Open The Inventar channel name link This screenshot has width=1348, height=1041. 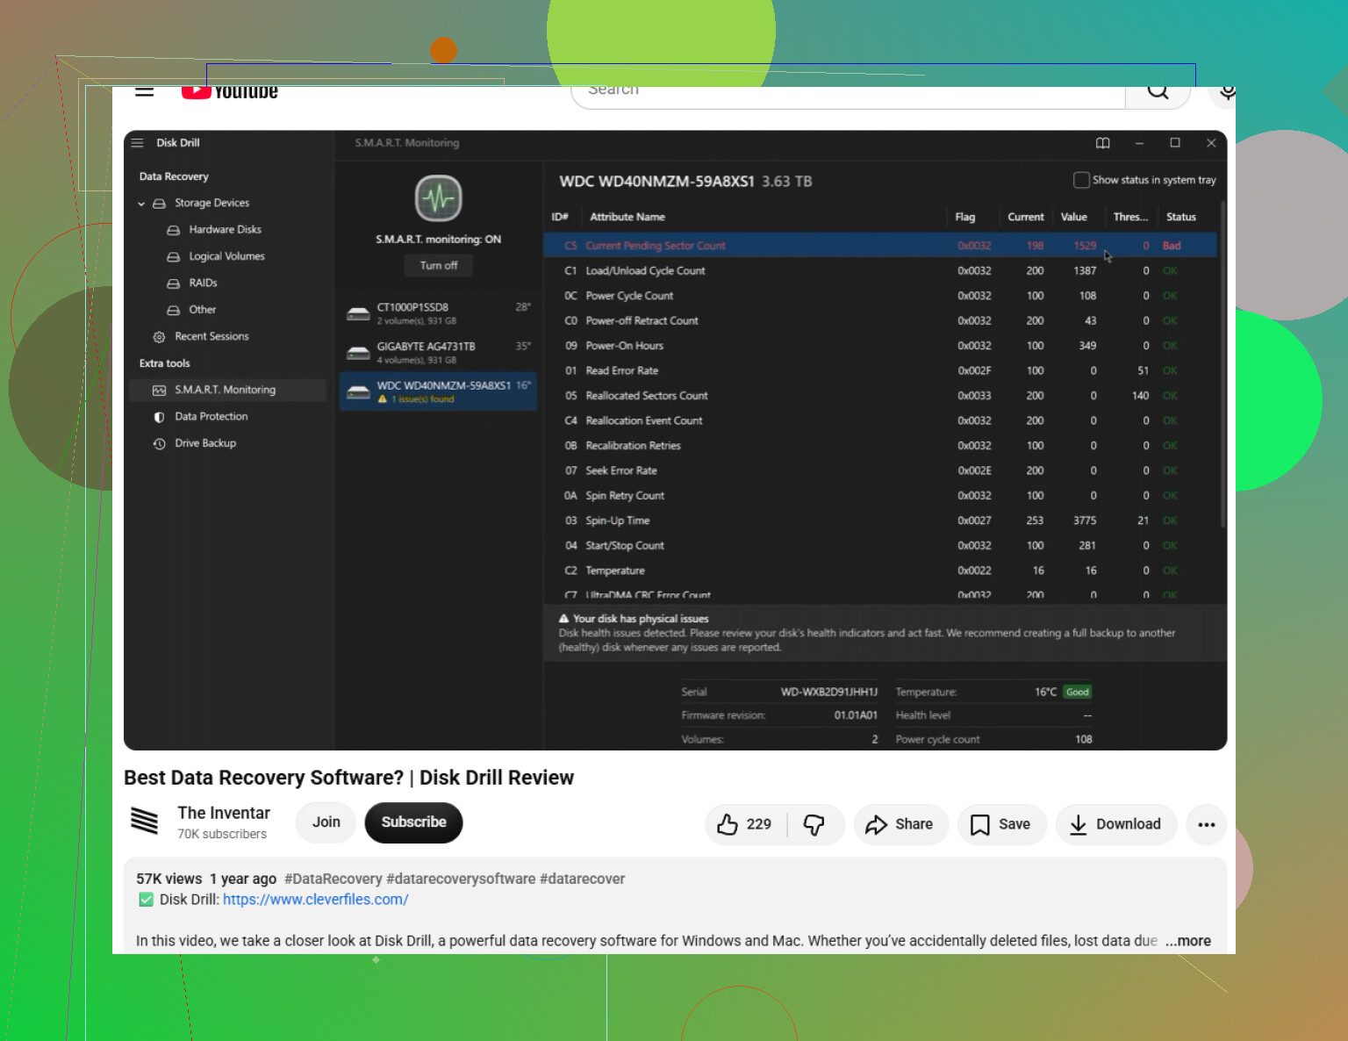tap(224, 814)
